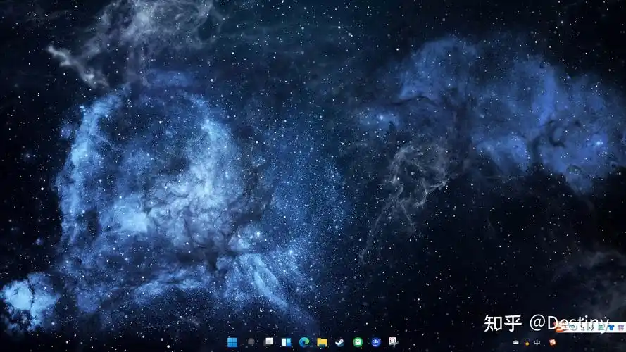Open File Explorer from the taskbar
The image size is (626, 352).
(x=322, y=342)
